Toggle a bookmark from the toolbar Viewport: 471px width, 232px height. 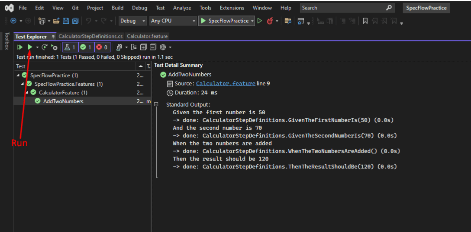(365, 21)
